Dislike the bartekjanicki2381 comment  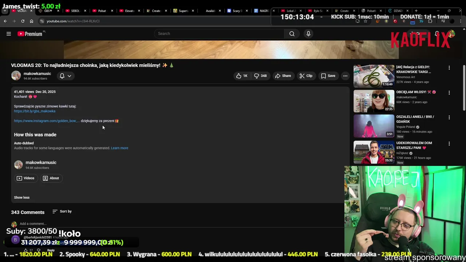[39, 250]
